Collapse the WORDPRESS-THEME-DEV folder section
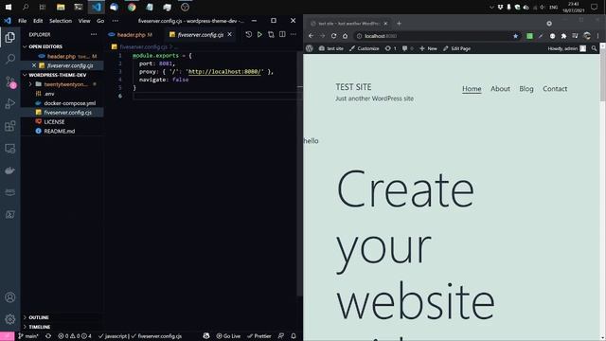606x341 pixels. [57, 75]
